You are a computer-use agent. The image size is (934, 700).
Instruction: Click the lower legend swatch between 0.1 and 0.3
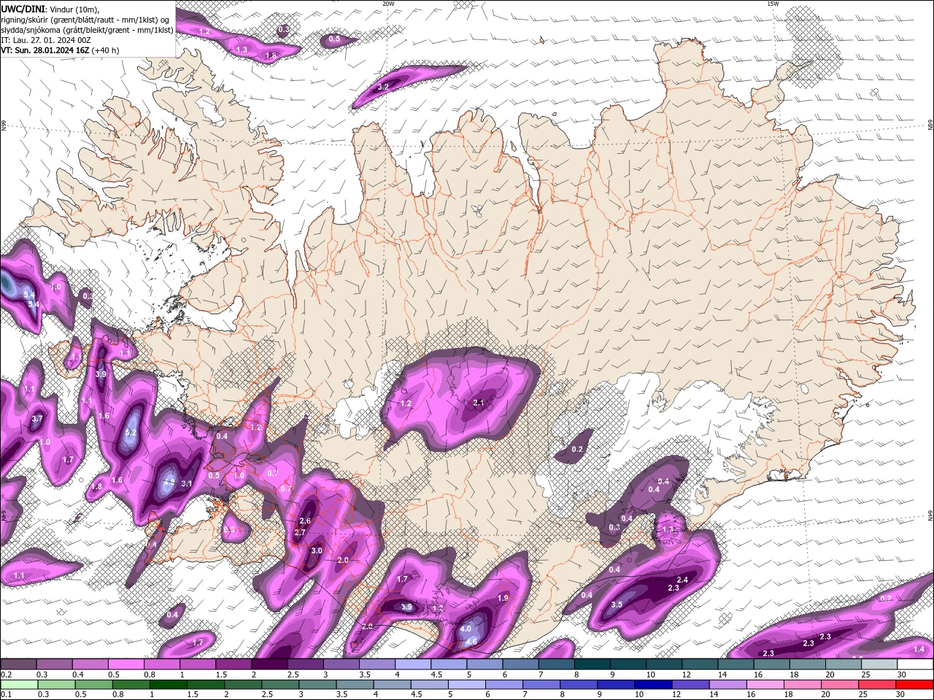coord(18,683)
